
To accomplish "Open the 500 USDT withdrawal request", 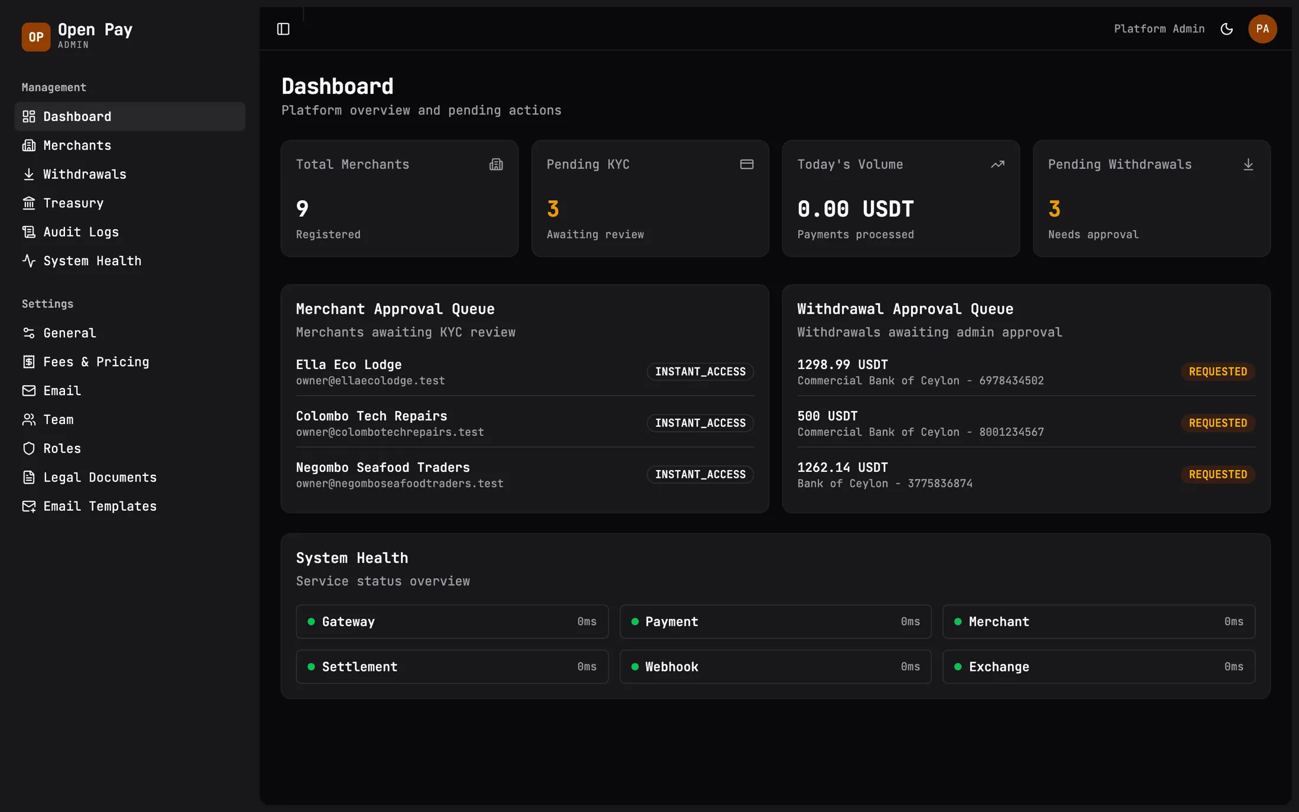I will tap(1026, 423).
